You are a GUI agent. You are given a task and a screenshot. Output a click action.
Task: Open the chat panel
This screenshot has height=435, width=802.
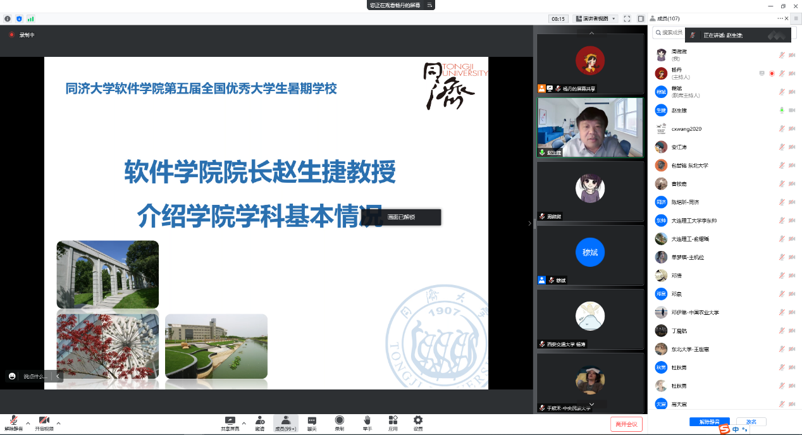312,421
